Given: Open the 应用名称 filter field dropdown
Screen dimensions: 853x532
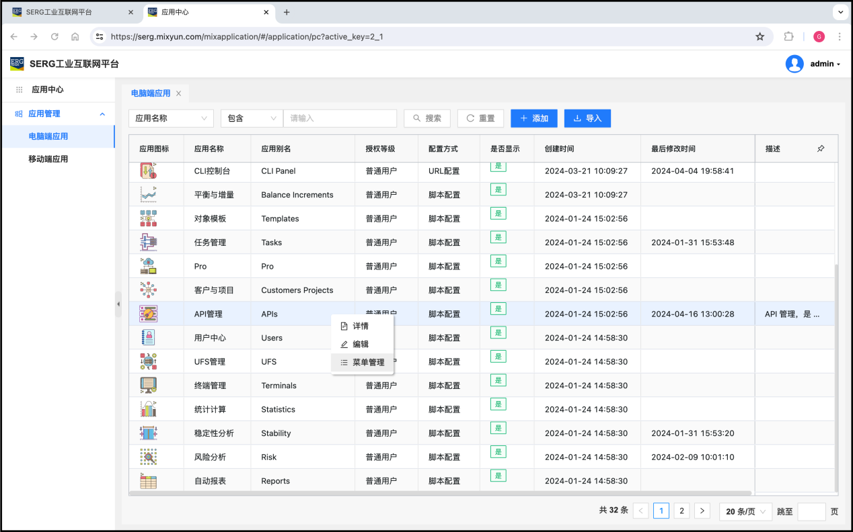Looking at the screenshot, I should pos(171,118).
